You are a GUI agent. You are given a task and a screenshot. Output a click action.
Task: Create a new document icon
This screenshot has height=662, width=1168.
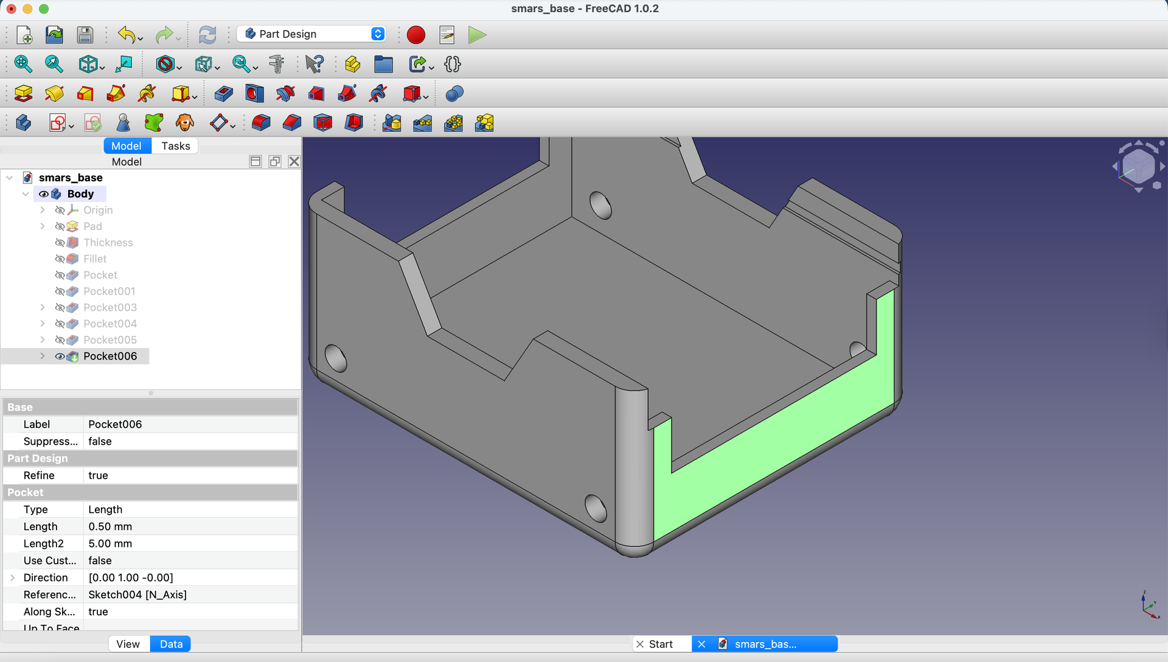pyautogui.click(x=24, y=35)
